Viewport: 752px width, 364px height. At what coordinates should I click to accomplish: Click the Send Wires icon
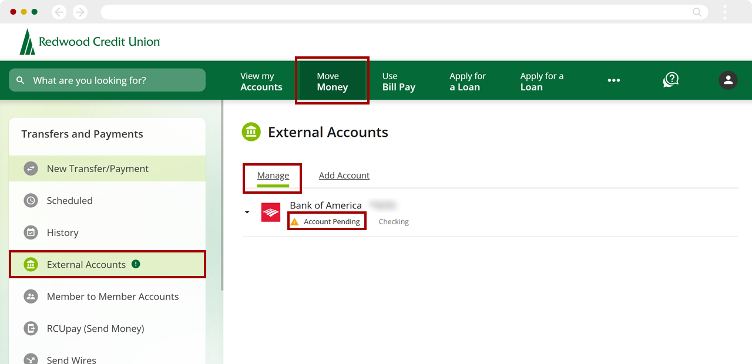(x=31, y=359)
